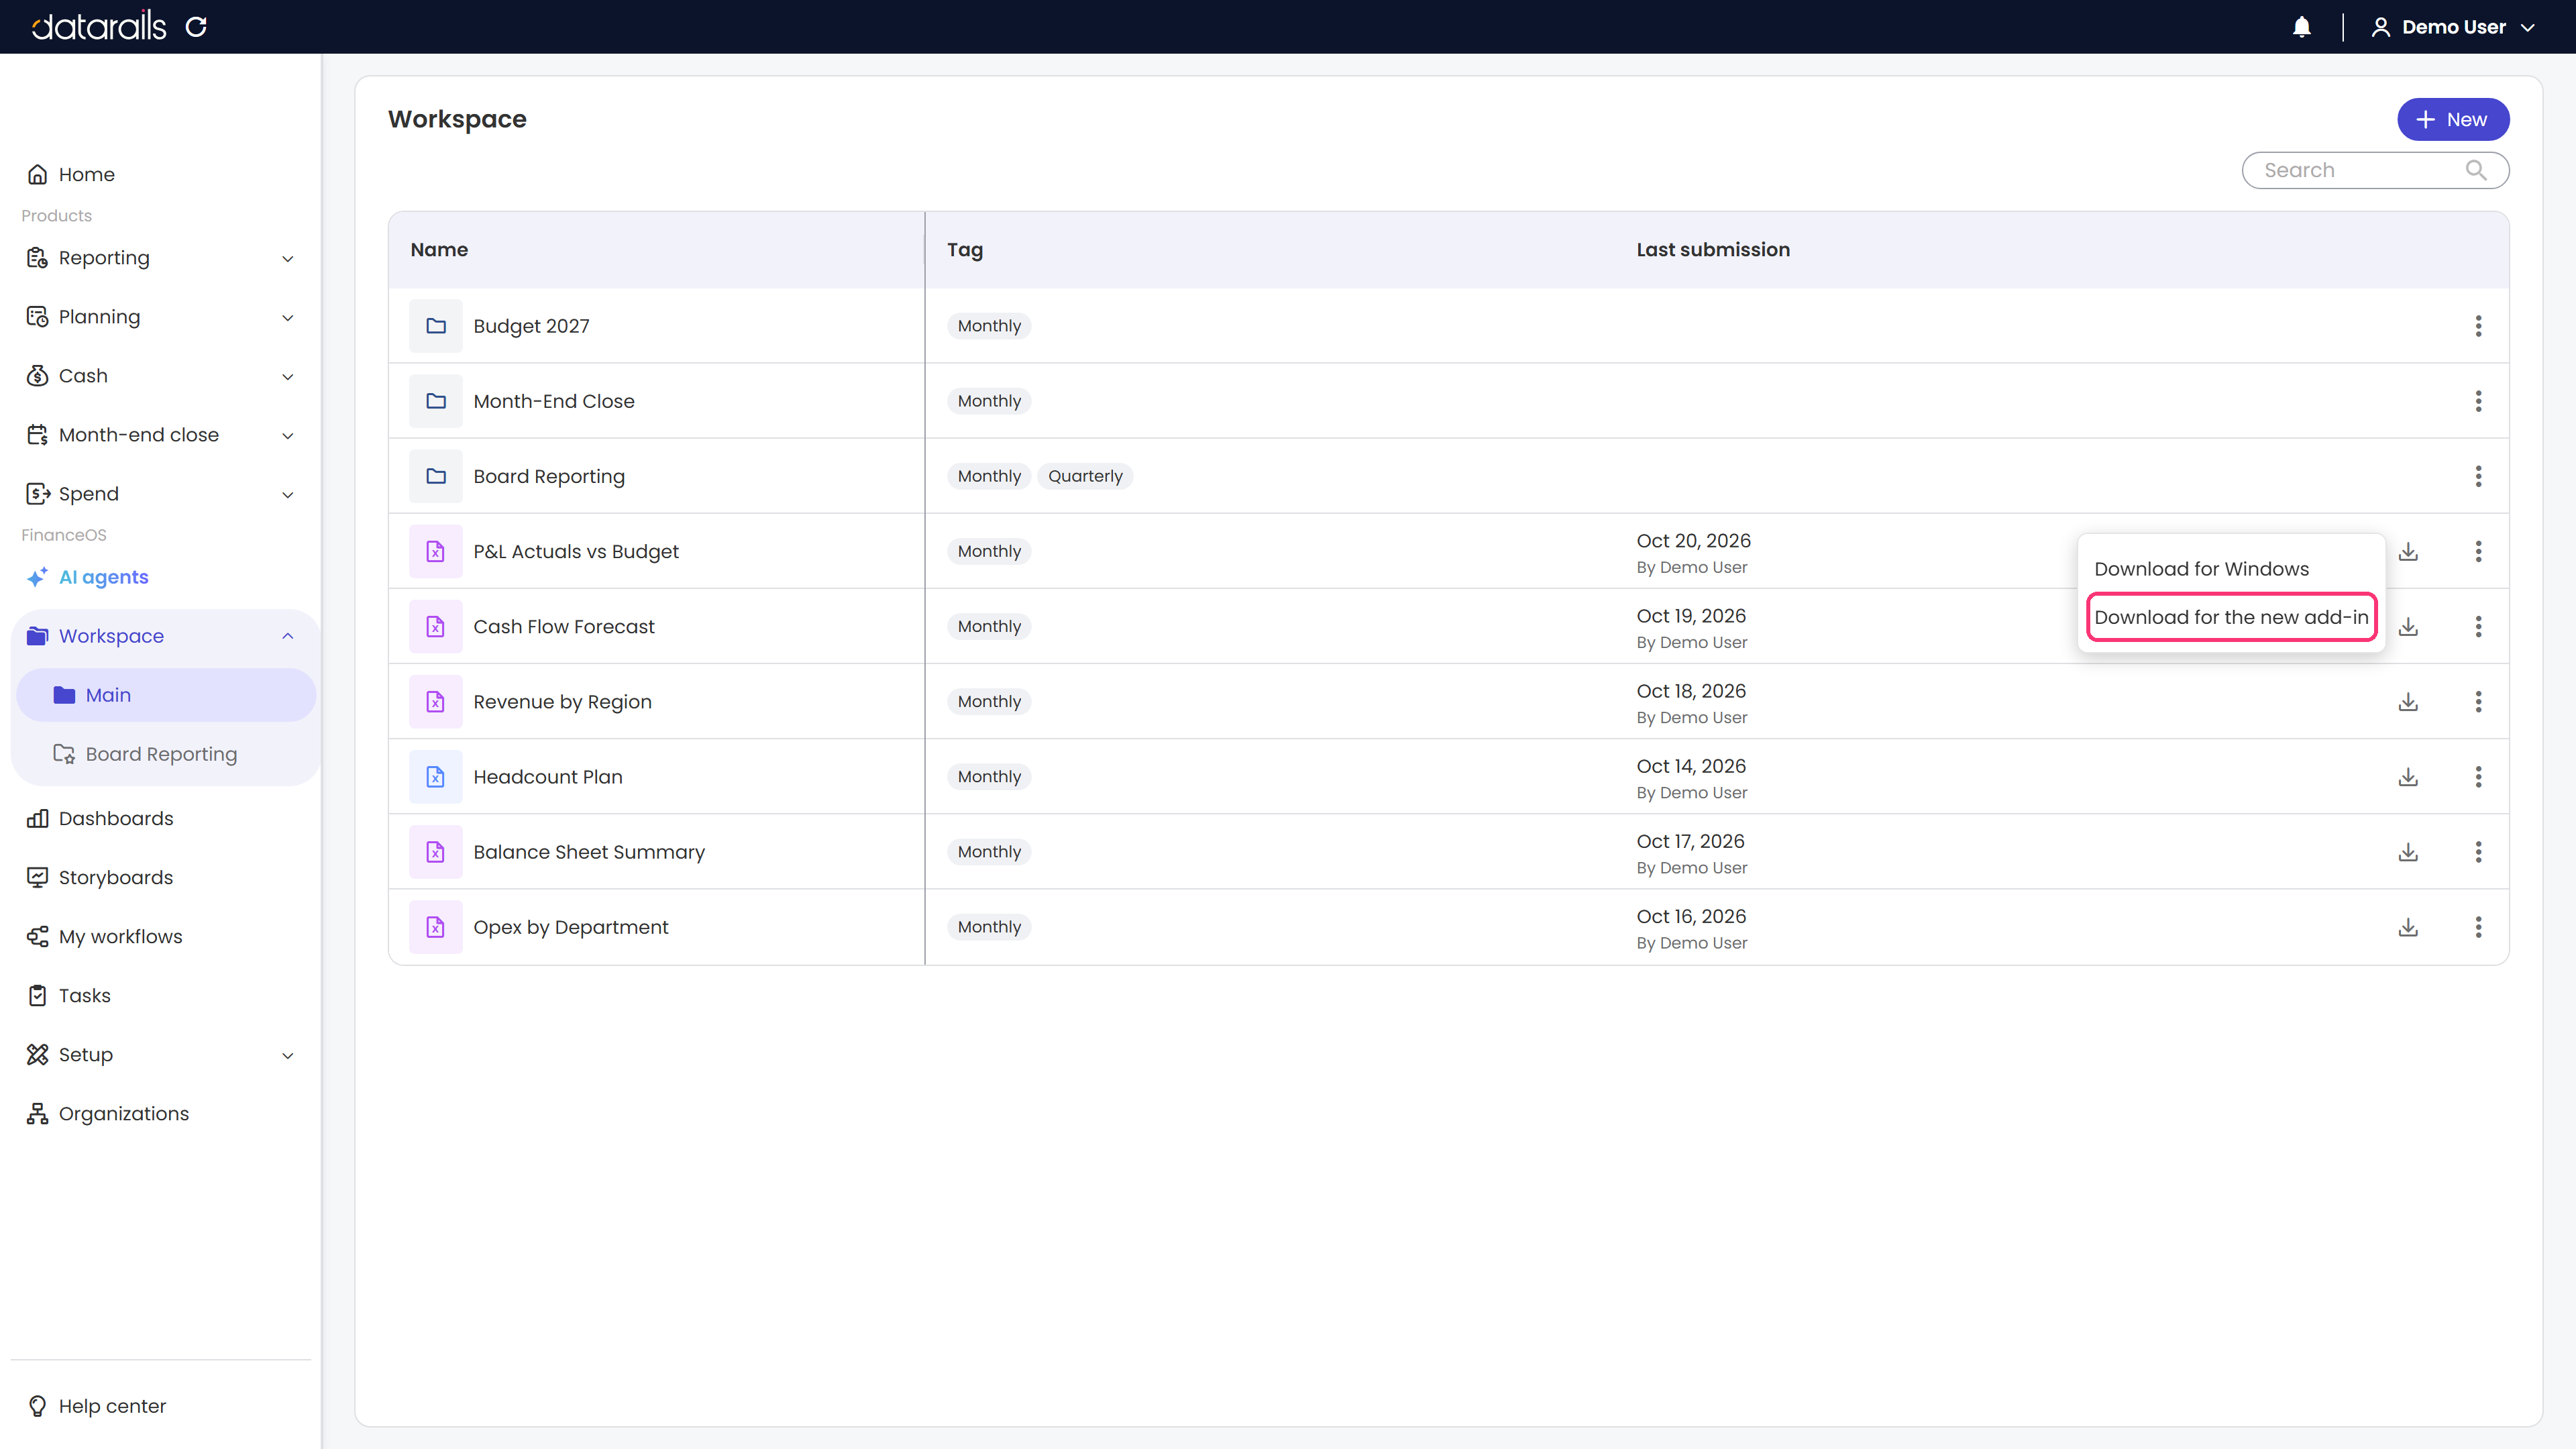2576x1449 pixels.
Task: Click the Budget 2027 folder icon
Action: tap(436, 326)
